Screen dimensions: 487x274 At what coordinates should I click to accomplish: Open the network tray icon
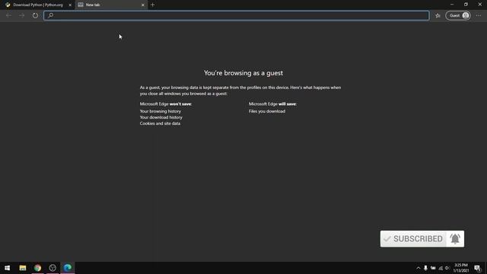441,268
